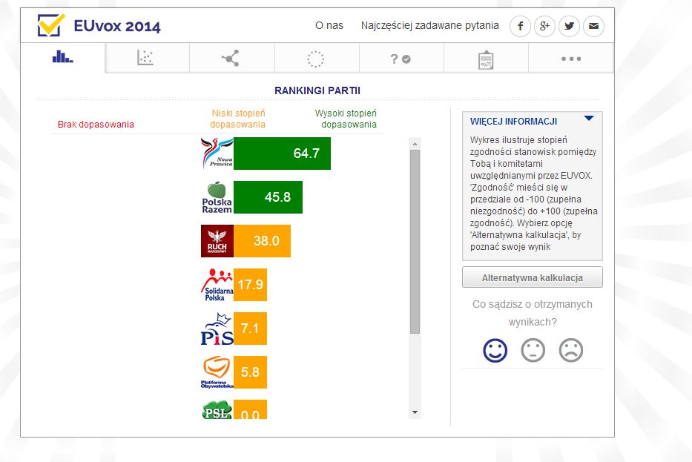Viewport: 692px width, 462px height.
Task: Click the party list scrollbar thumb
Action: 415,242
